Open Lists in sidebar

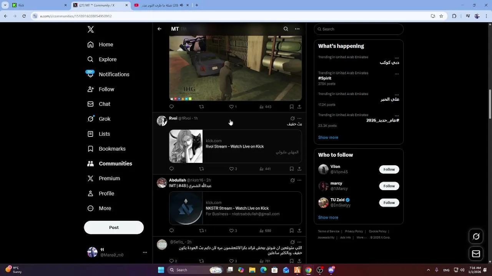pos(99,134)
